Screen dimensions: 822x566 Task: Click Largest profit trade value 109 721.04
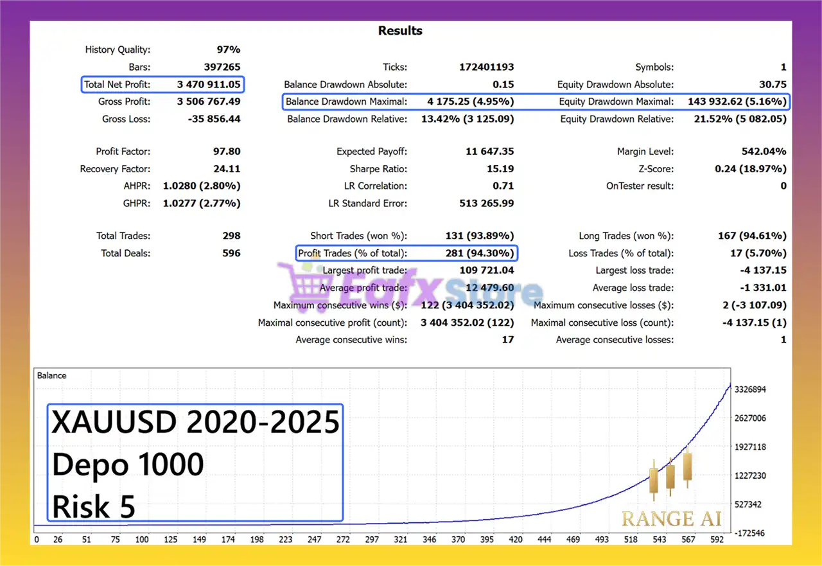[487, 270]
